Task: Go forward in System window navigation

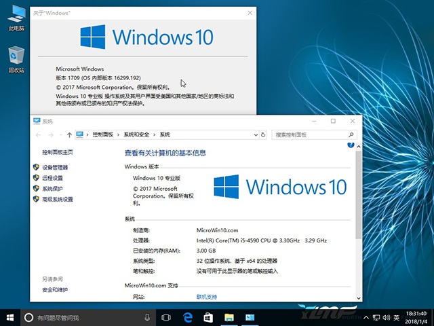Action: (x=51, y=135)
